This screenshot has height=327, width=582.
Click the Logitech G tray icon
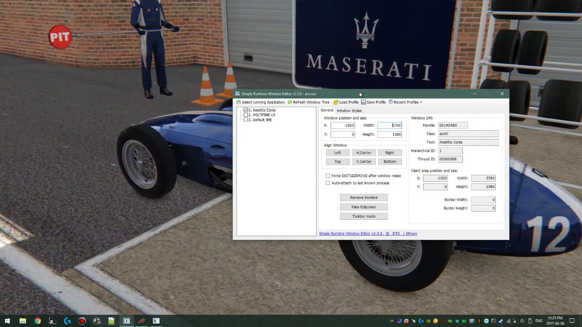coord(421,321)
